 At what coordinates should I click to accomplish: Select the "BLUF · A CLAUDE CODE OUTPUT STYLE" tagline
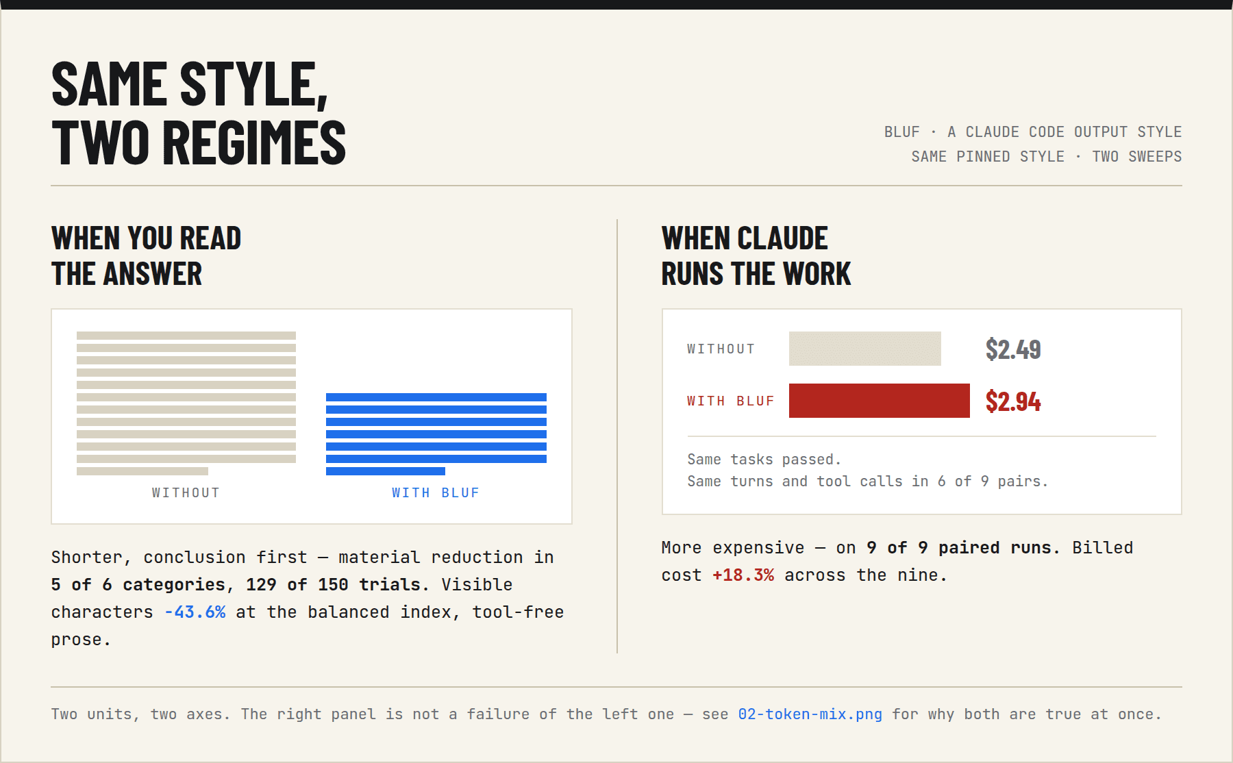tap(1033, 132)
